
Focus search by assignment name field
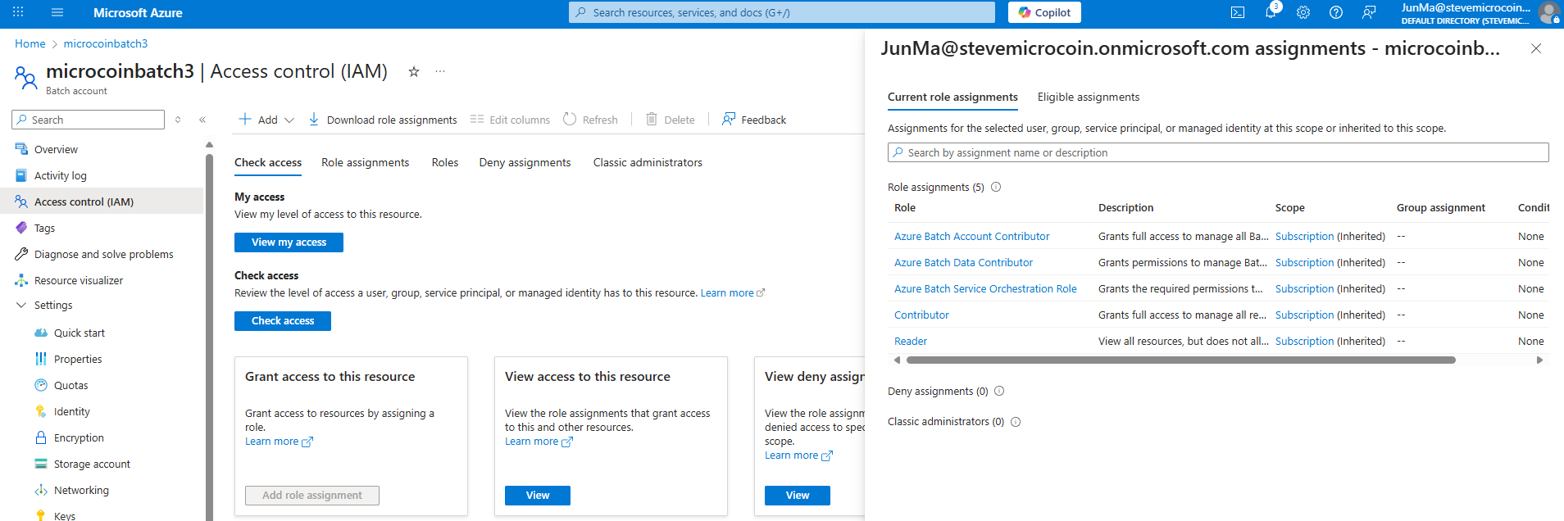1218,152
